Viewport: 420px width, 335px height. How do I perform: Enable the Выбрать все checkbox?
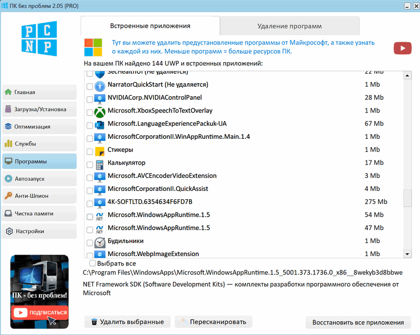pyautogui.click(x=93, y=263)
